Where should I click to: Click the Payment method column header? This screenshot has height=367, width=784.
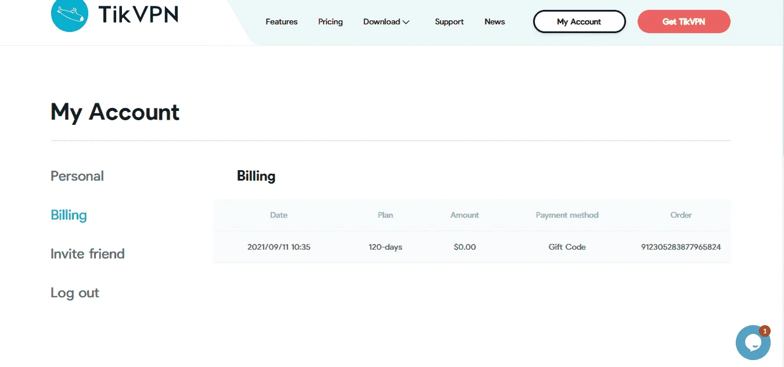pos(567,215)
